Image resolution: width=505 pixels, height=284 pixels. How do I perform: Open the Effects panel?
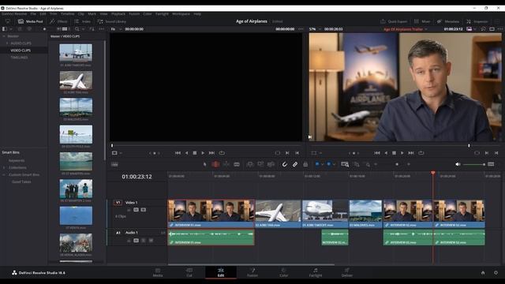point(58,21)
